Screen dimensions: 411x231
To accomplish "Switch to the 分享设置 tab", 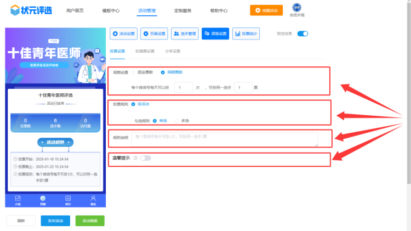I will (172, 51).
